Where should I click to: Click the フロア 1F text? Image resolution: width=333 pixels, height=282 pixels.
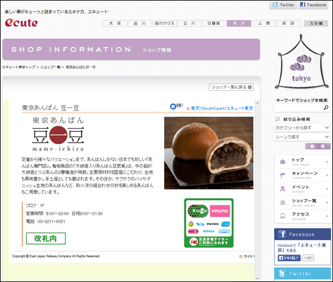click(35, 205)
